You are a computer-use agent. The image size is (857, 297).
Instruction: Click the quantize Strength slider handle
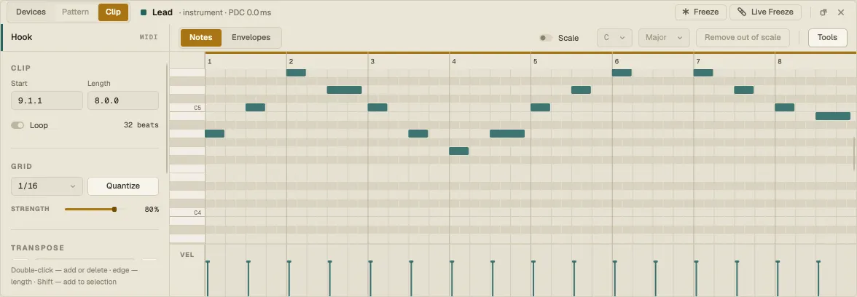114,209
